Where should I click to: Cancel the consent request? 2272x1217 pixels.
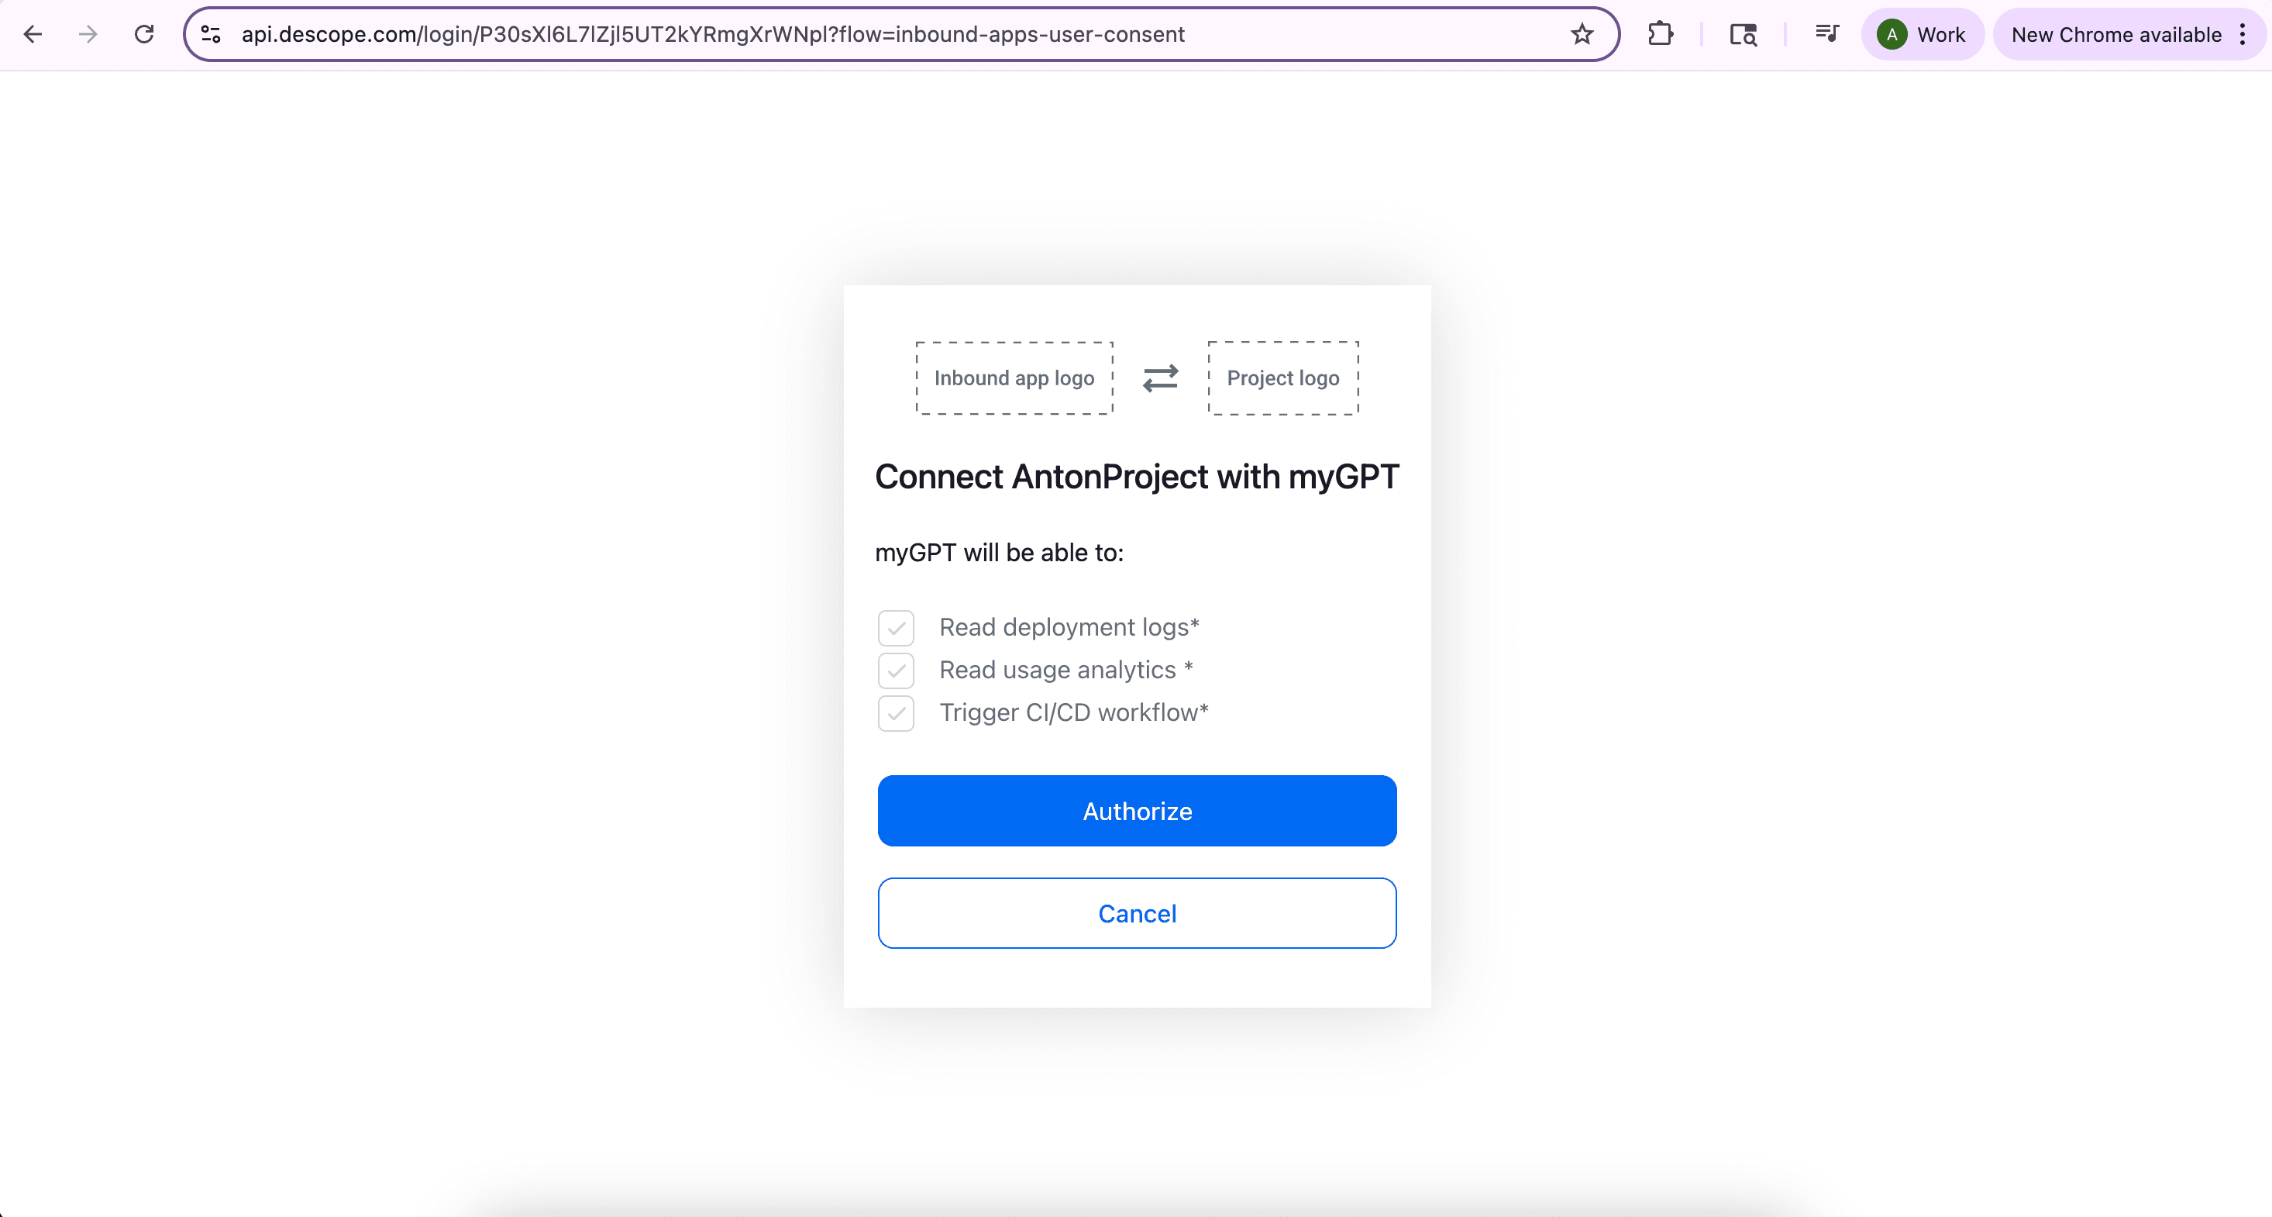[x=1137, y=913]
